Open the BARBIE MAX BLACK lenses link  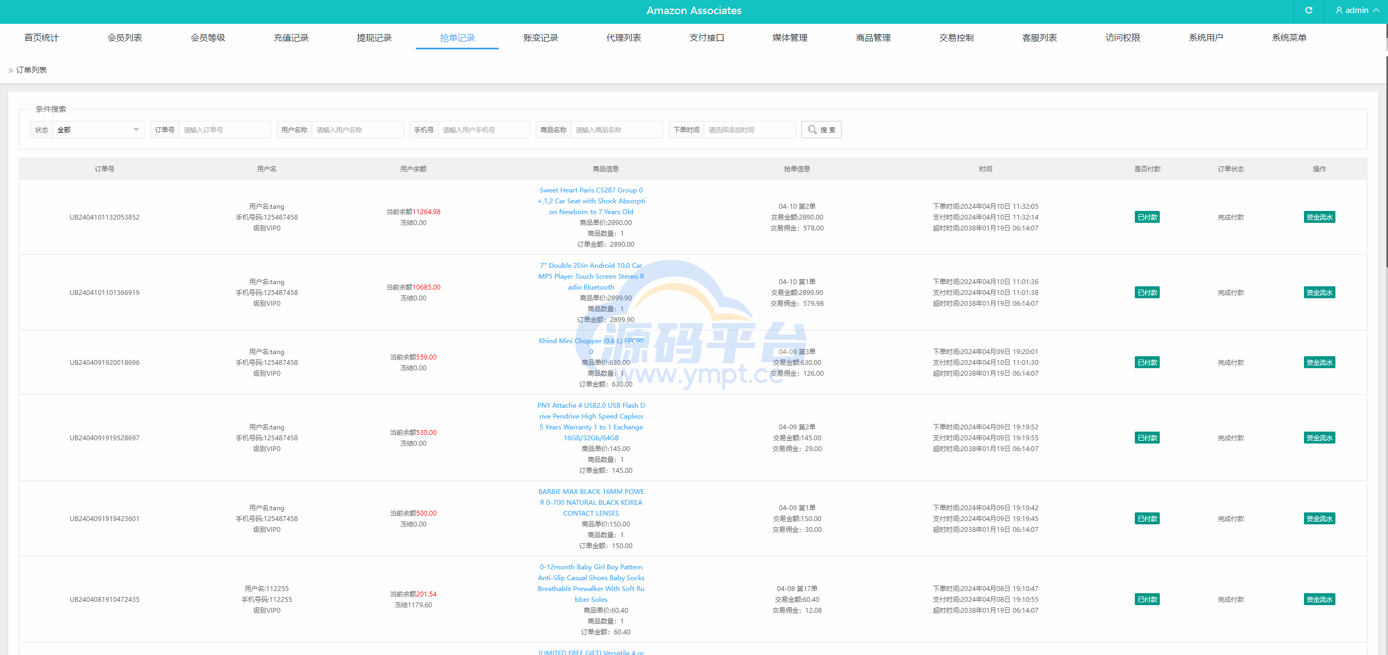tap(591, 502)
